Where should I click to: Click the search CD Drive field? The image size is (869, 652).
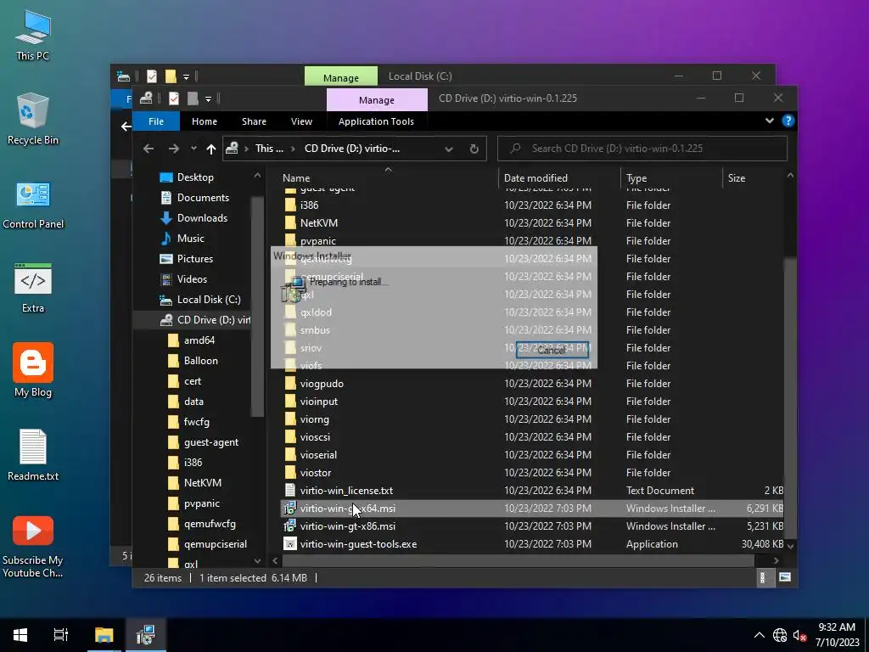coord(642,149)
